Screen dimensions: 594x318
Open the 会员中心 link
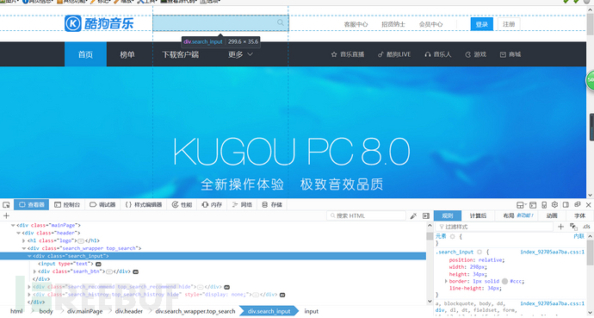[x=430, y=24]
